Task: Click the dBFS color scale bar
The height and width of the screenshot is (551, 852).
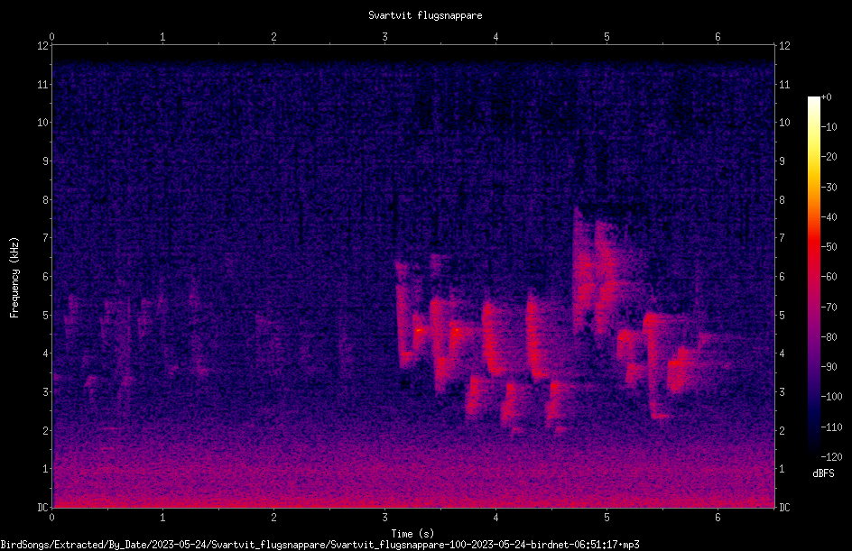Action: (813, 276)
